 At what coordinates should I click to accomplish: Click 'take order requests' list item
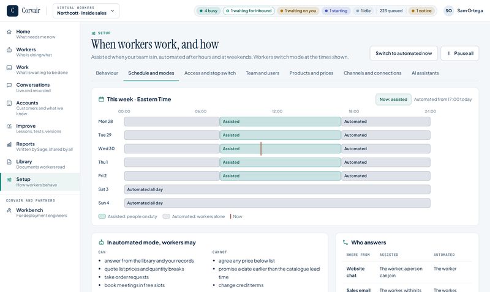pyautogui.click(x=127, y=277)
